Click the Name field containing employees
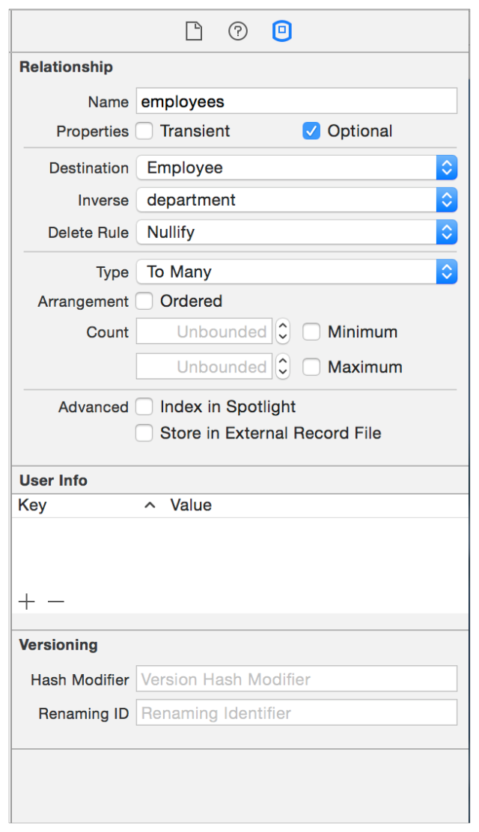Screen dimensions: 479x832 [296, 101]
